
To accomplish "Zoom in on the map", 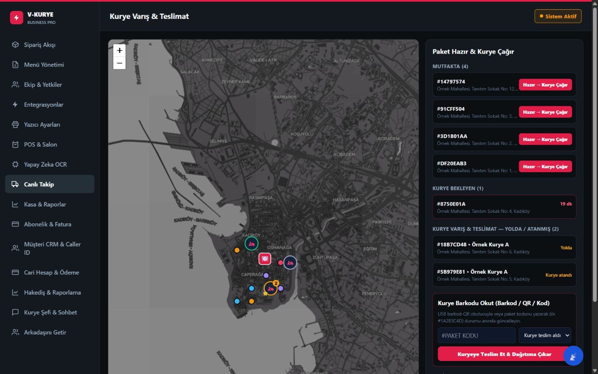I will pos(120,50).
